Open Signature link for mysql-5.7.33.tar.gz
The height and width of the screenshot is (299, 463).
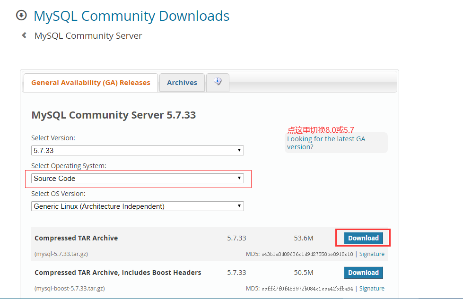[372, 254]
